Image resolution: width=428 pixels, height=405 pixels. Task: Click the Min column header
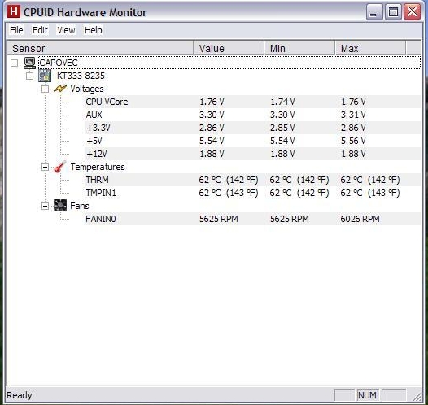coord(299,48)
